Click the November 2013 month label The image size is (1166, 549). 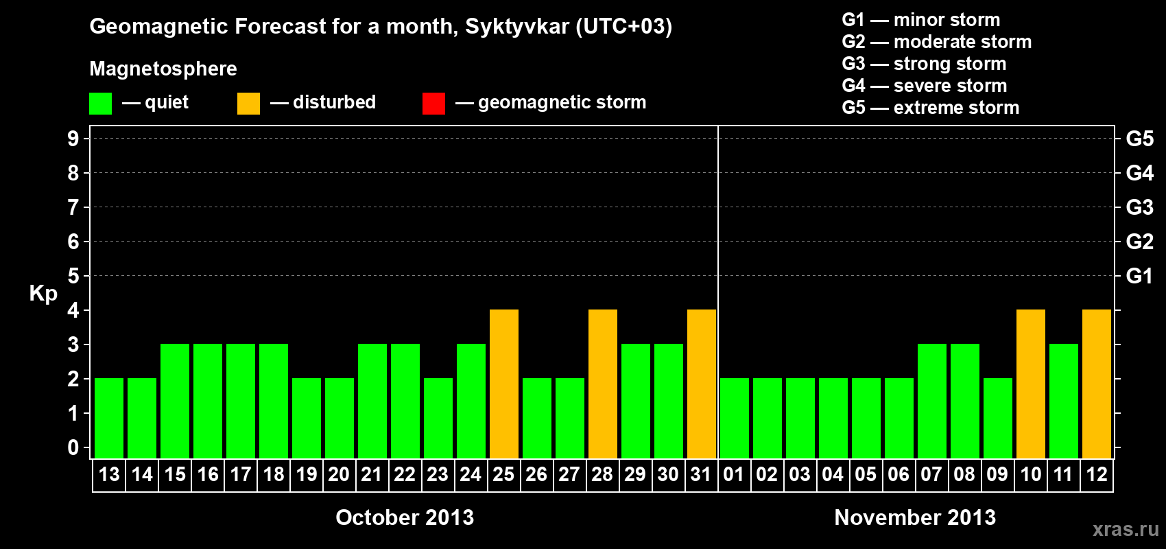click(915, 517)
